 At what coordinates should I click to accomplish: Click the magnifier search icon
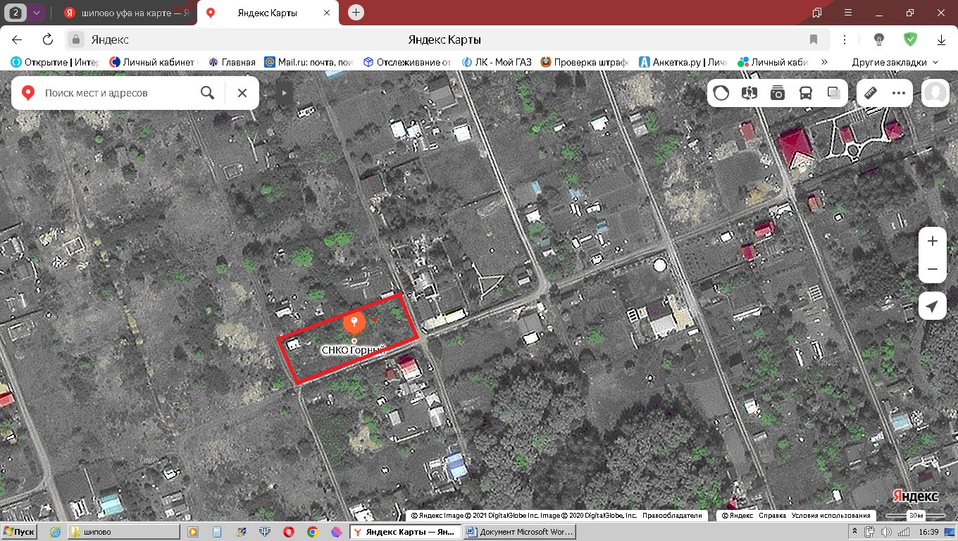[x=207, y=93]
